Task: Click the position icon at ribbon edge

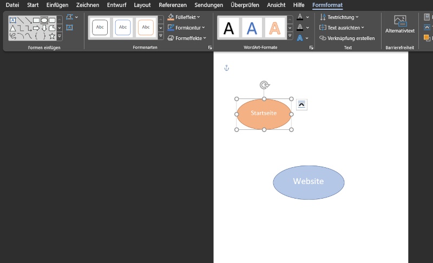Action: (427, 17)
